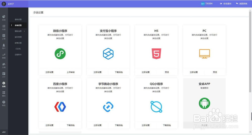Viewport: 252px width, 135px height.
Task: Open the DIY layout icon
Action: coord(4,74)
